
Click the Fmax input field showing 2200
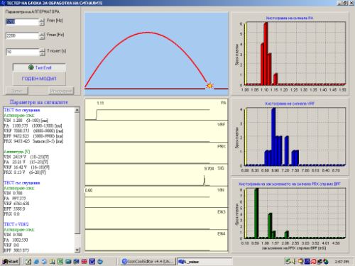[x=23, y=35]
